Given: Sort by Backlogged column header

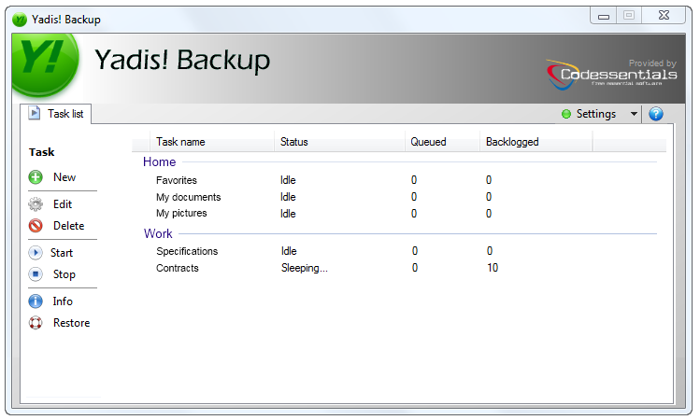Looking at the screenshot, I should 536,142.
